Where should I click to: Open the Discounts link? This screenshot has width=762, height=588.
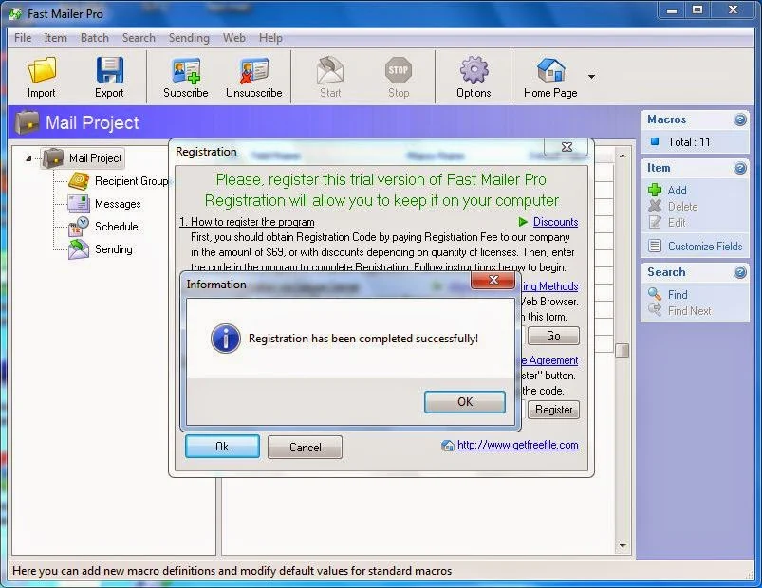[555, 222]
